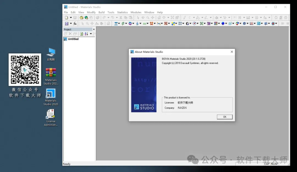The height and width of the screenshot is (172, 297).
Task: Select the WinRAR Materials Studio archive icon
Action: point(51,76)
